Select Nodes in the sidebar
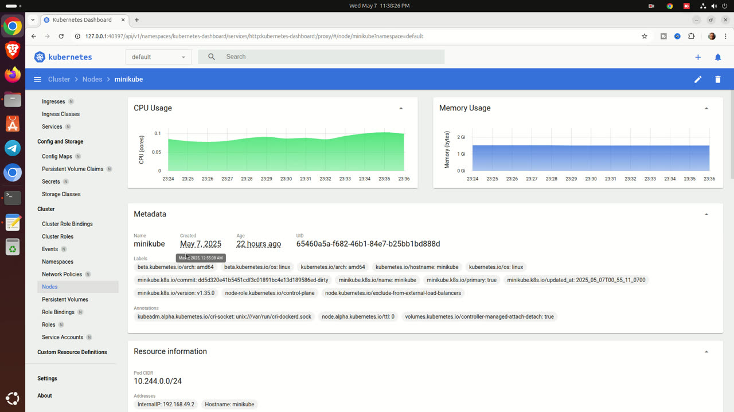The height and width of the screenshot is (412, 734). click(x=77, y=287)
